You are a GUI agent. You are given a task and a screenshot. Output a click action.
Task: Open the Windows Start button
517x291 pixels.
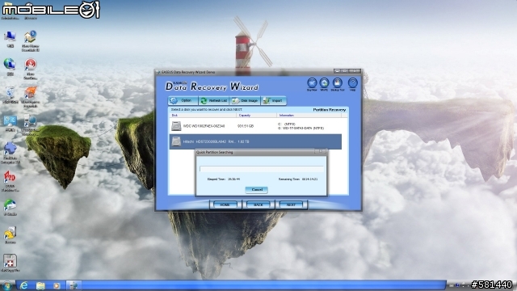point(6,285)
